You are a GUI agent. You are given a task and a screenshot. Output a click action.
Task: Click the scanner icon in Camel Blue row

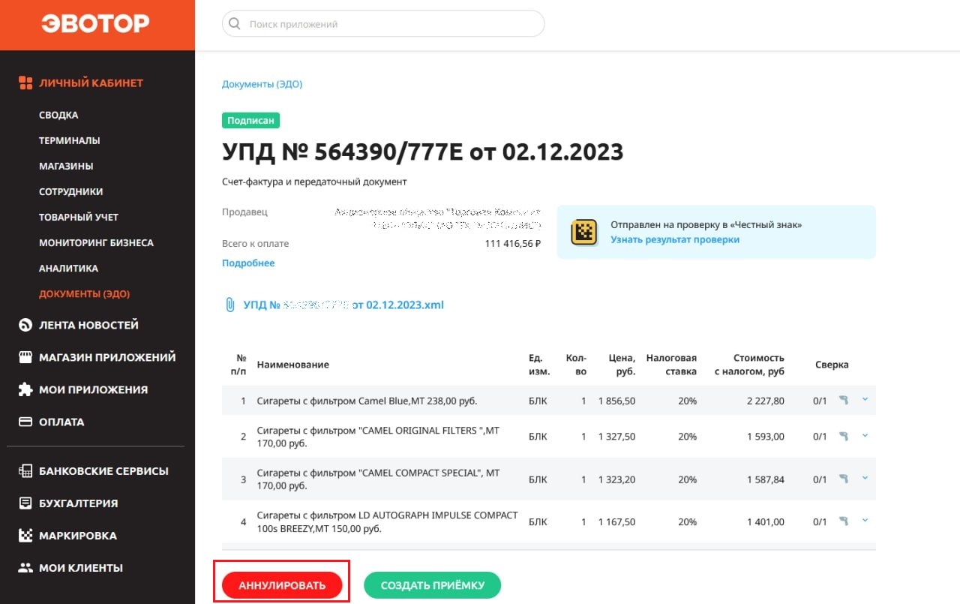[844, 401]
